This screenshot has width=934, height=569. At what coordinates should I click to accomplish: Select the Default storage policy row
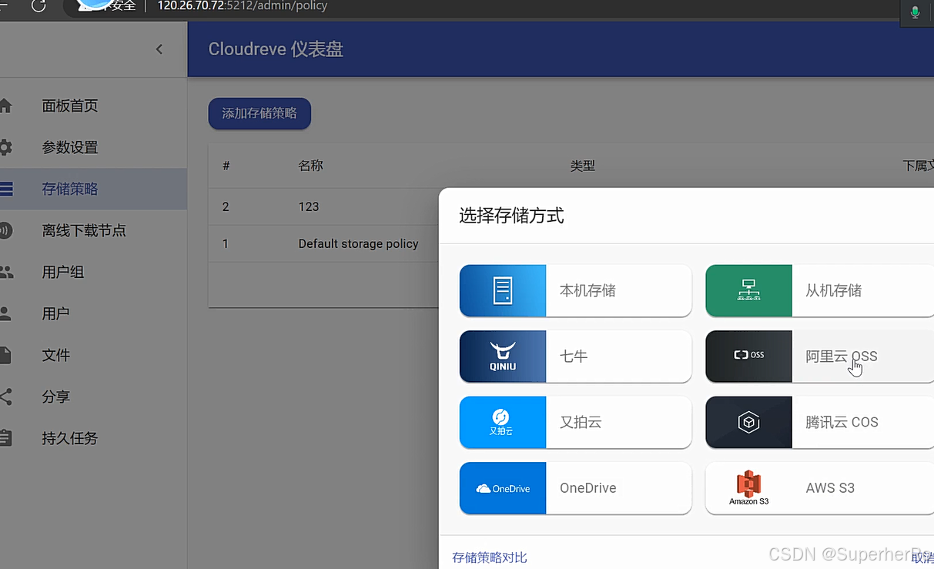[x=323, y=243]
